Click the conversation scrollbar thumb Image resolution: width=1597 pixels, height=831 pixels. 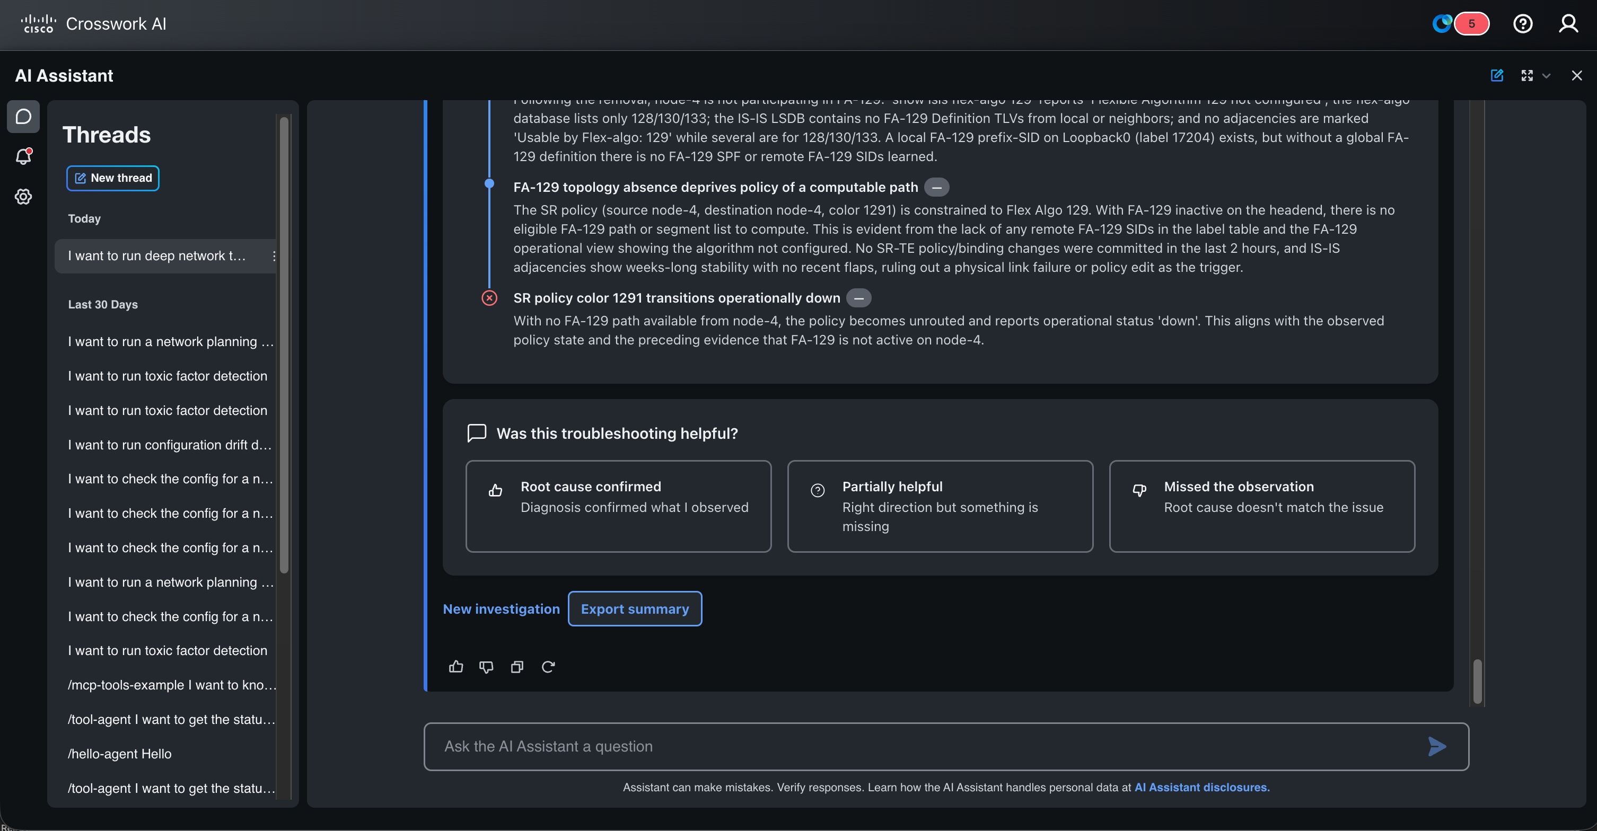click(1477, 682)
